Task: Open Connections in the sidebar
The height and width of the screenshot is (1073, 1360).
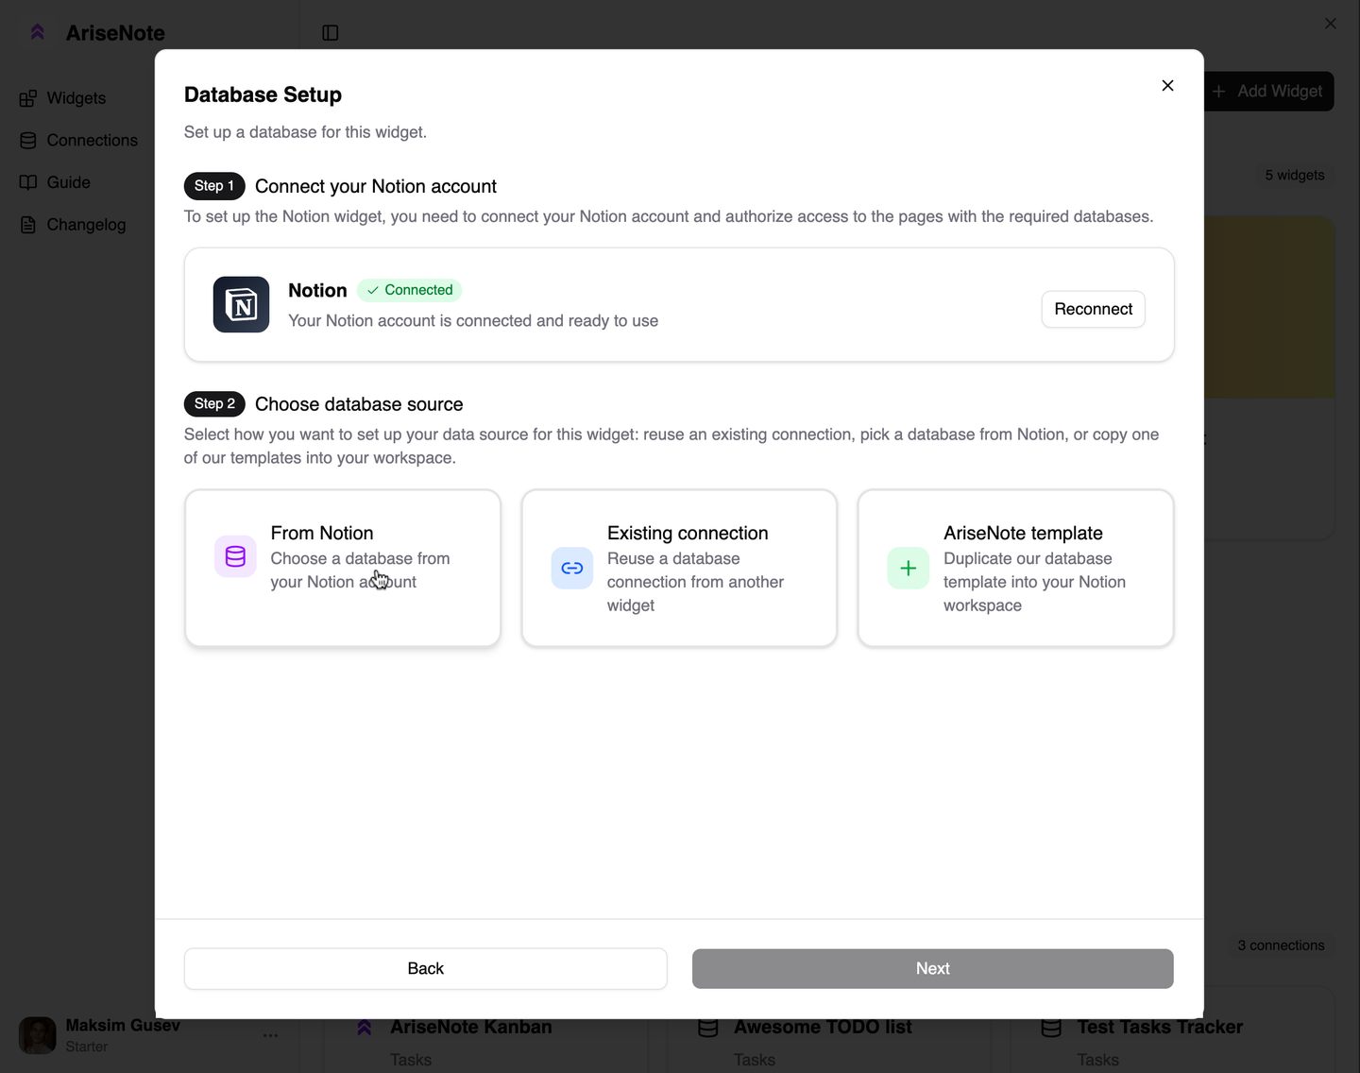Action: [x=79, y=141]
